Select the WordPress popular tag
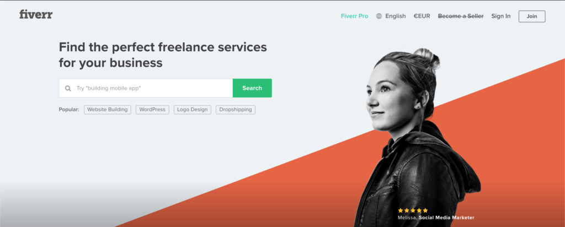 click(x=152, y=110)
